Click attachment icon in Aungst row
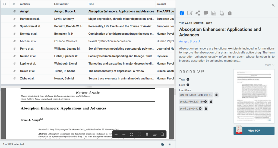 [14, 11]
